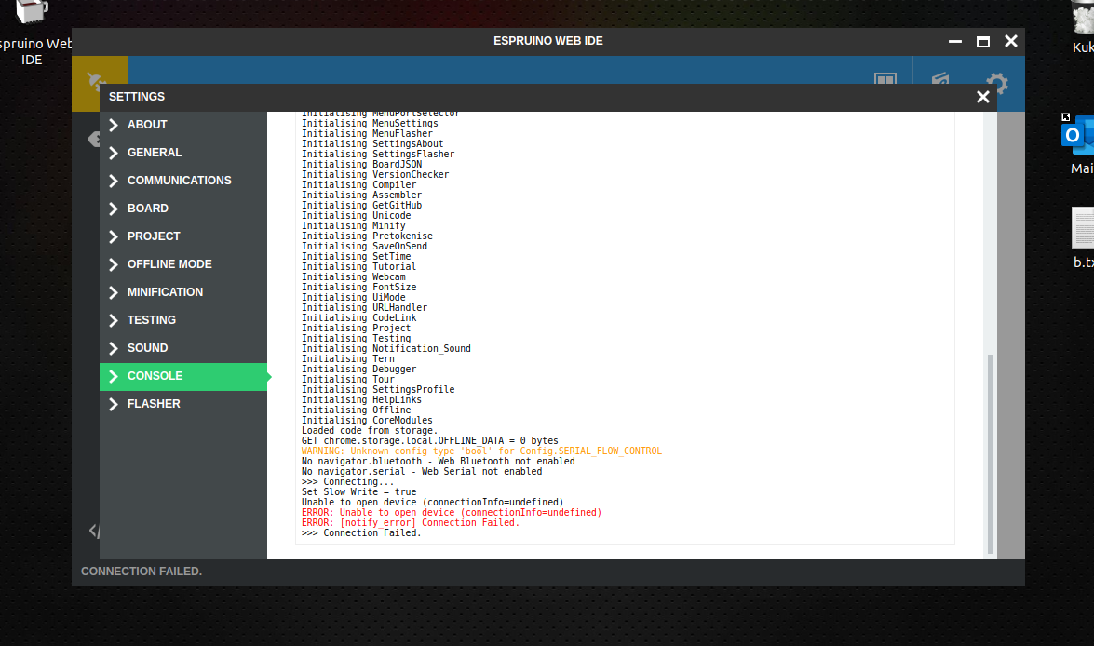Click the 'Initialising Webcam' log line

(353, 277)
